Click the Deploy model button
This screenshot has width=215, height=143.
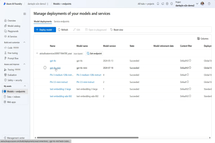point(45,30)
